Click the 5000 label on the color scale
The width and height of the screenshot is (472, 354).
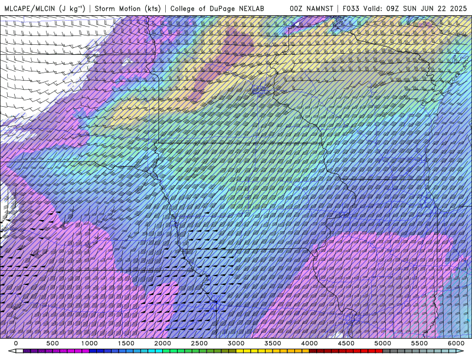pos(383,343)
